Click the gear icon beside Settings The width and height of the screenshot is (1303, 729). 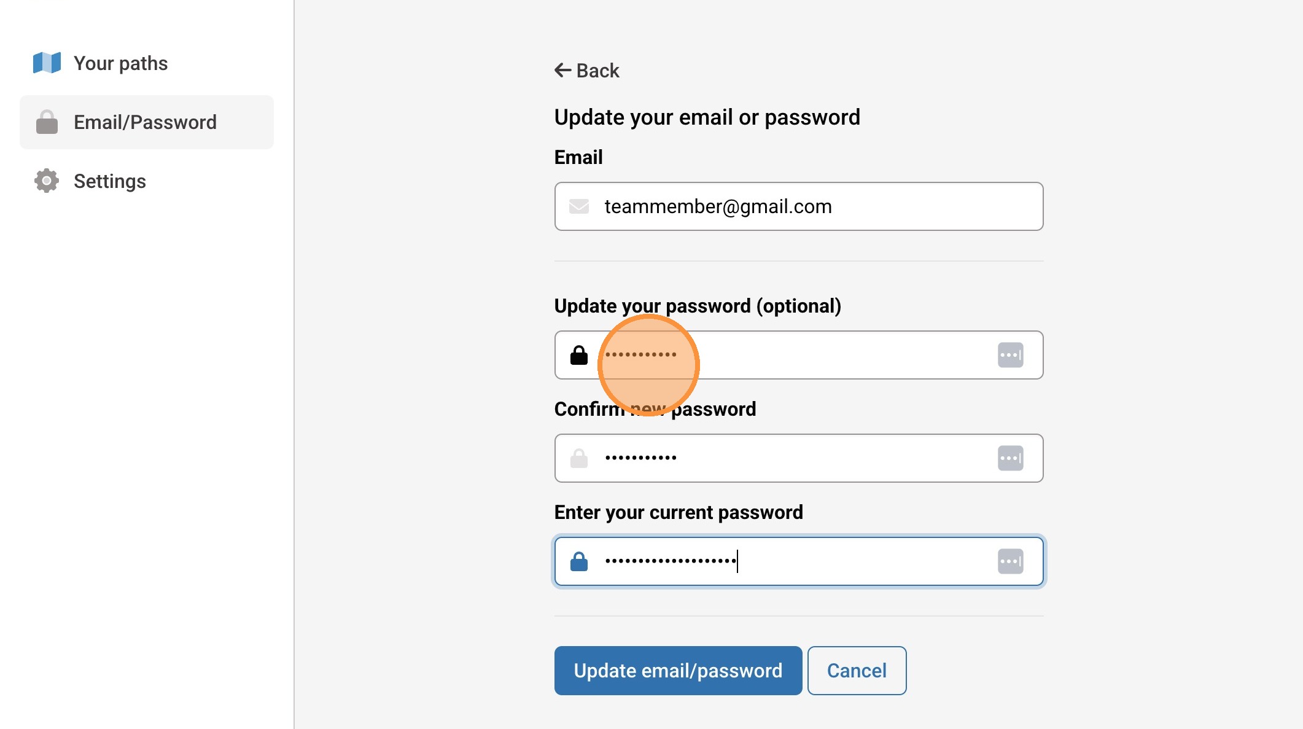click(x=47, y=181)
